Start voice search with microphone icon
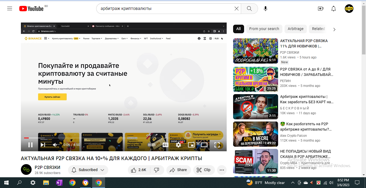Viewport: 366px width, 188px height. (x=265, y=9)
